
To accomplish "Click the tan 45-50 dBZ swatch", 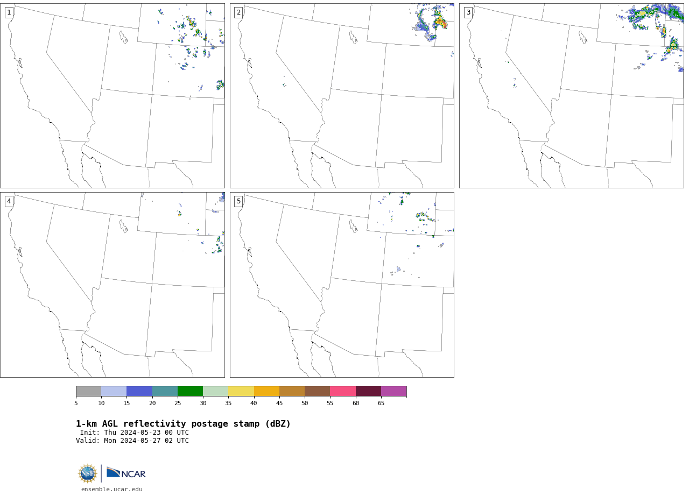I will (x=292, y=391).
